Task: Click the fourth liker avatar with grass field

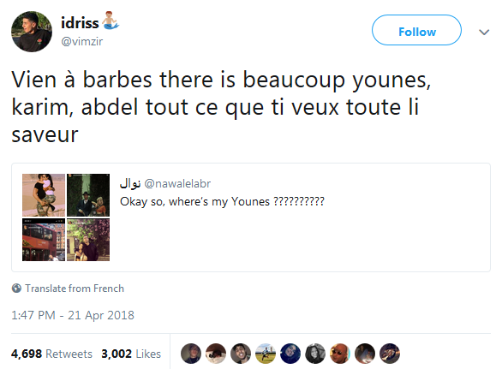Action: point(266,354)
